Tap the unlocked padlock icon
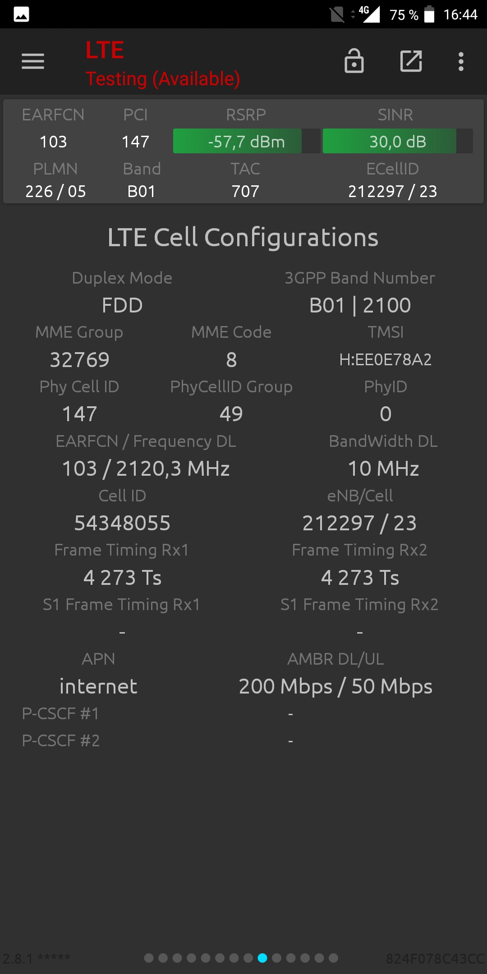The width and height of the screenshot is (487, 974). pyautogui.click(x=354, y=61)
